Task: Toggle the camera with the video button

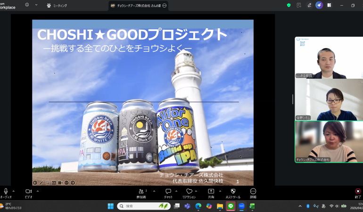Action: pyautogui.click(x=28, y=191)
